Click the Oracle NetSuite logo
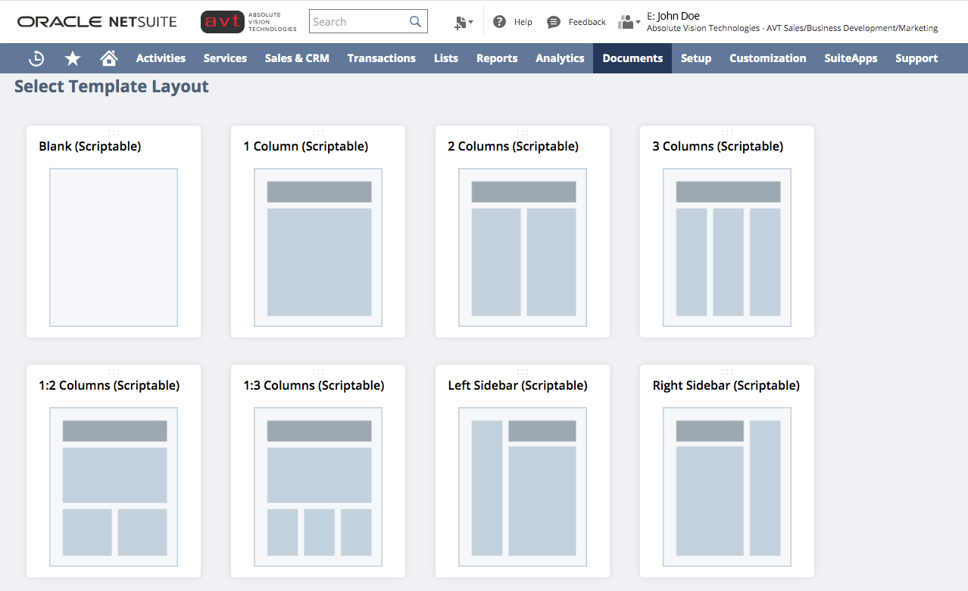The height and width of the screenshot is (591, 968). pyautogui.click(x=96, y=21)
